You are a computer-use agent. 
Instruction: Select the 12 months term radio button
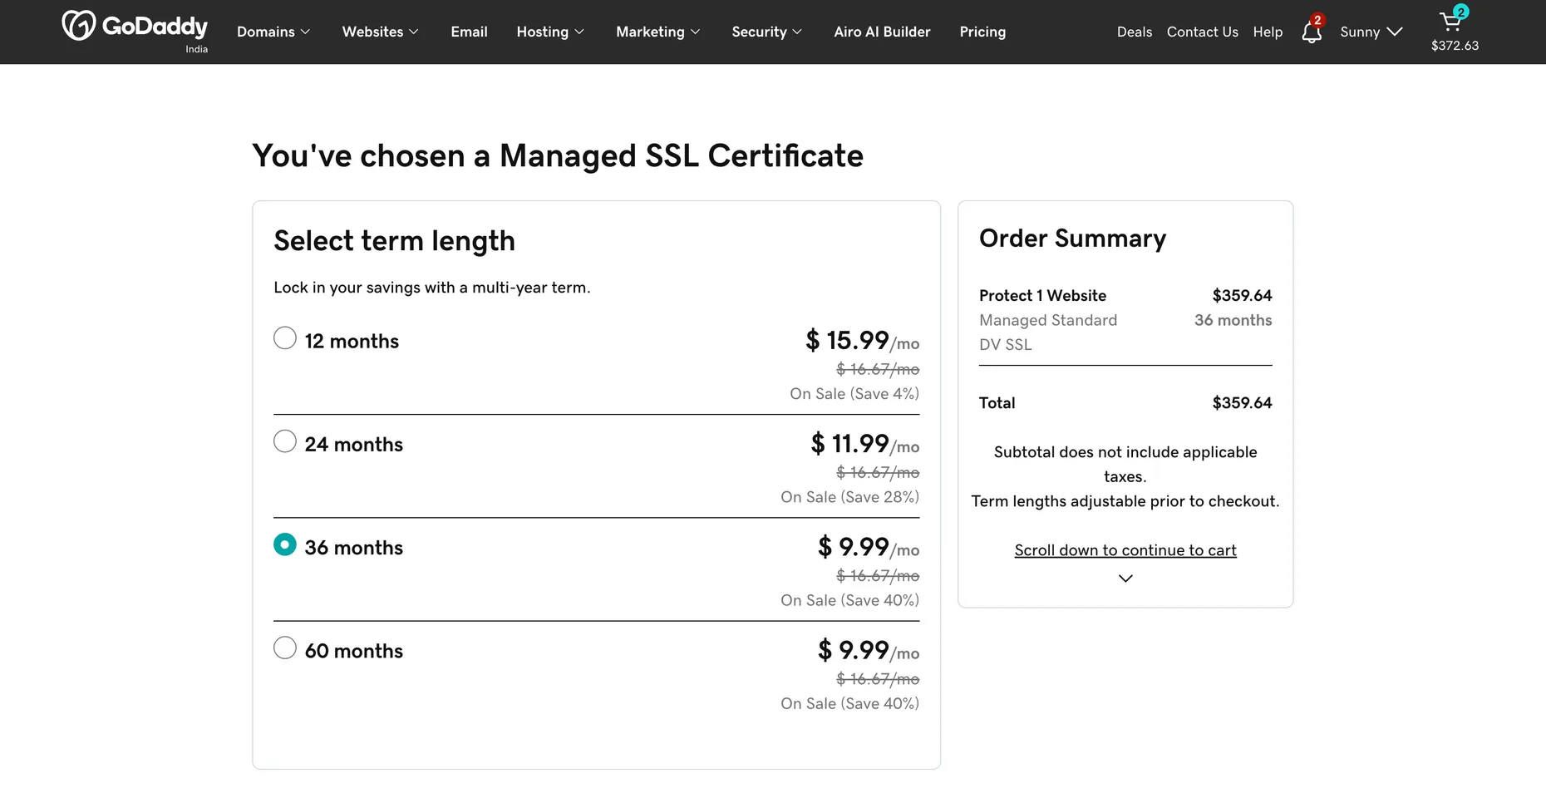tap(285, 337)
